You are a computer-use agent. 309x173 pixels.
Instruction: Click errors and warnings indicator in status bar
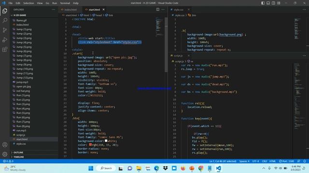[x=8, y=161]
